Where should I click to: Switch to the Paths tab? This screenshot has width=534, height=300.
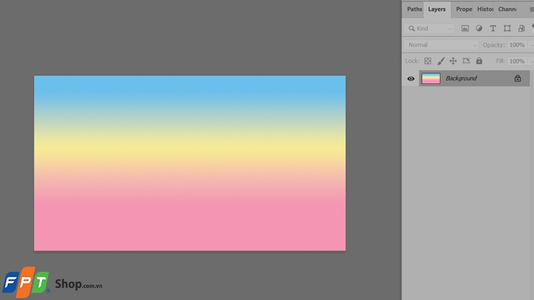[x=414, y=9]
